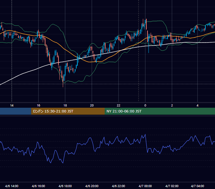The height and width of the screenshot is (189, 215).
Task: Click the 18 hour label on price chart axis
Action: coord(65,106)
